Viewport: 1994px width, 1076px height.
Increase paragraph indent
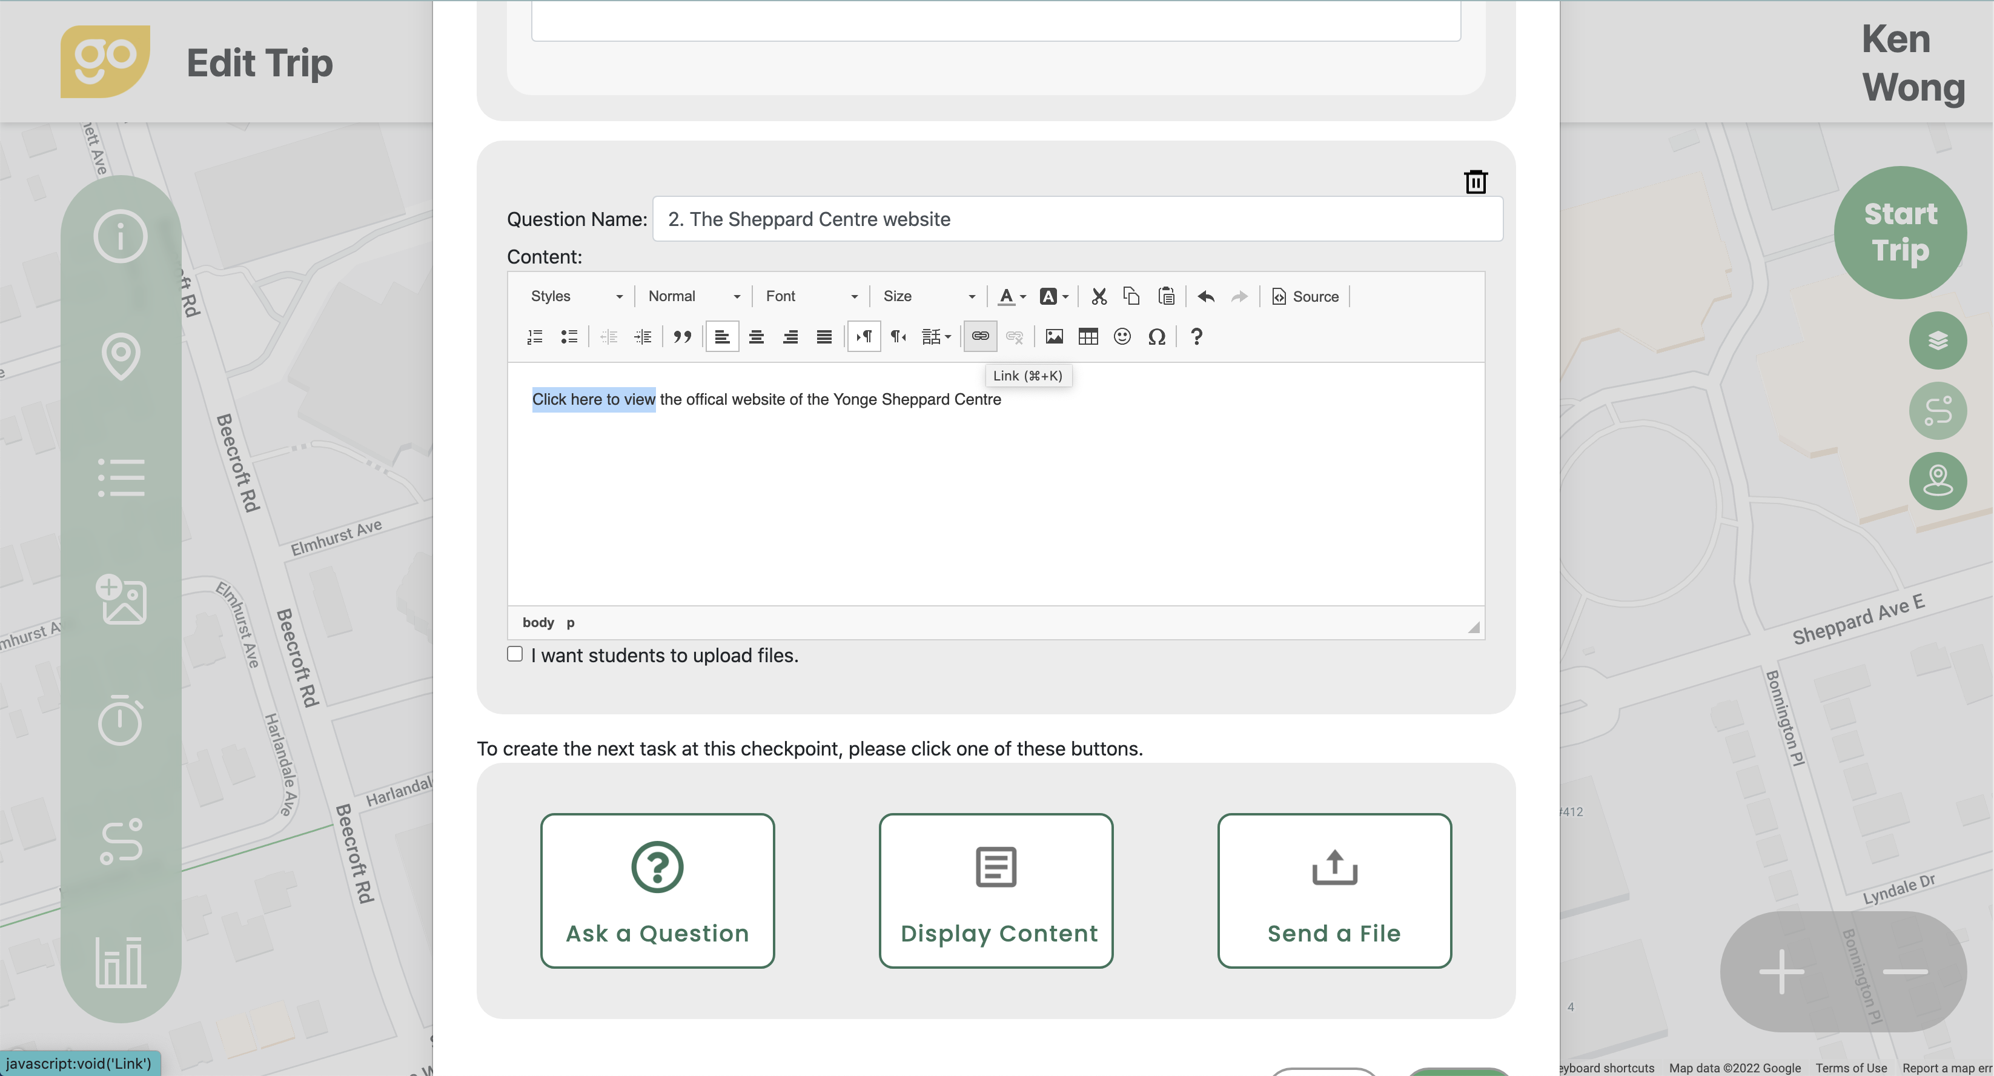643,337
